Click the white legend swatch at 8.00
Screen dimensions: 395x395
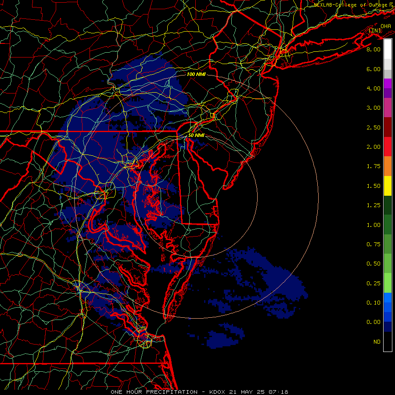click(x=388, y=49)
